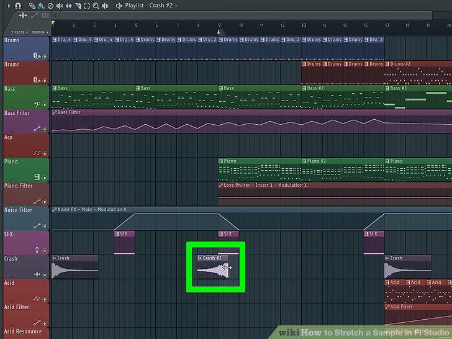The height and width of the screenshot is (339, 452).
Task: Mute the Acid Filter track
Action: click(x=45, y=323)
